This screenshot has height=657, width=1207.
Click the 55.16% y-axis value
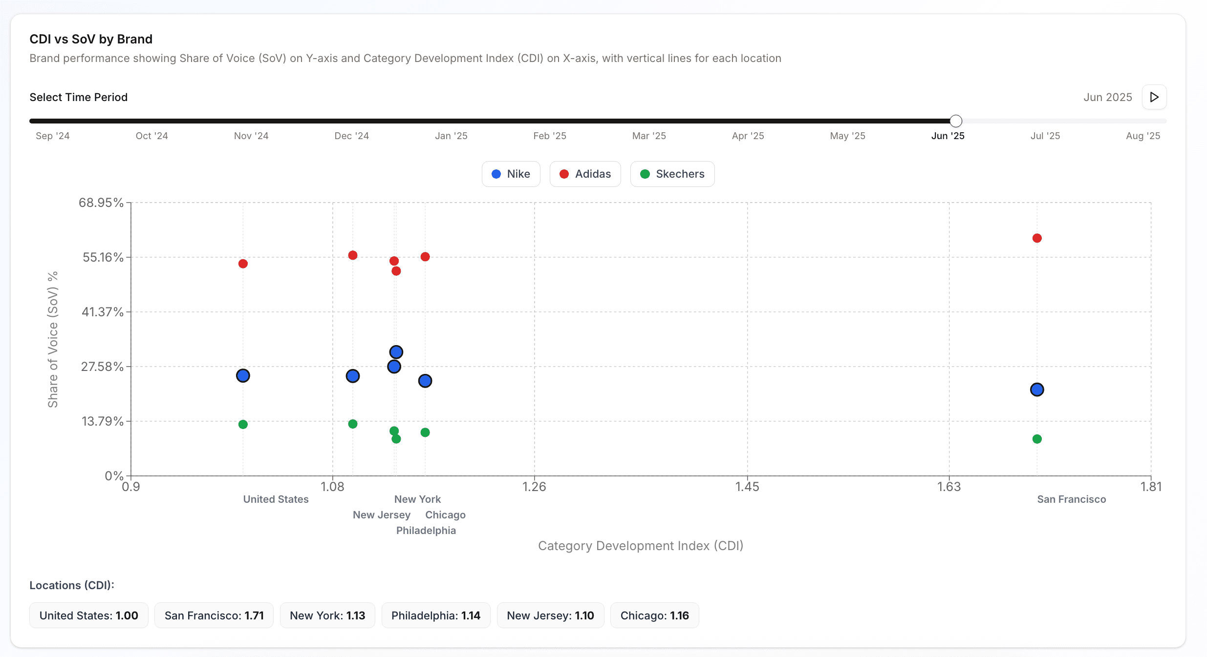103,257
